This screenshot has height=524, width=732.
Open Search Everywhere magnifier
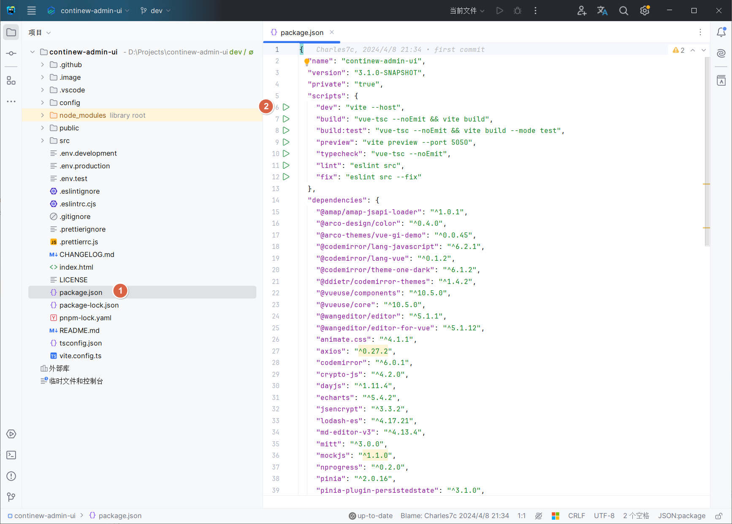point(624,11)
